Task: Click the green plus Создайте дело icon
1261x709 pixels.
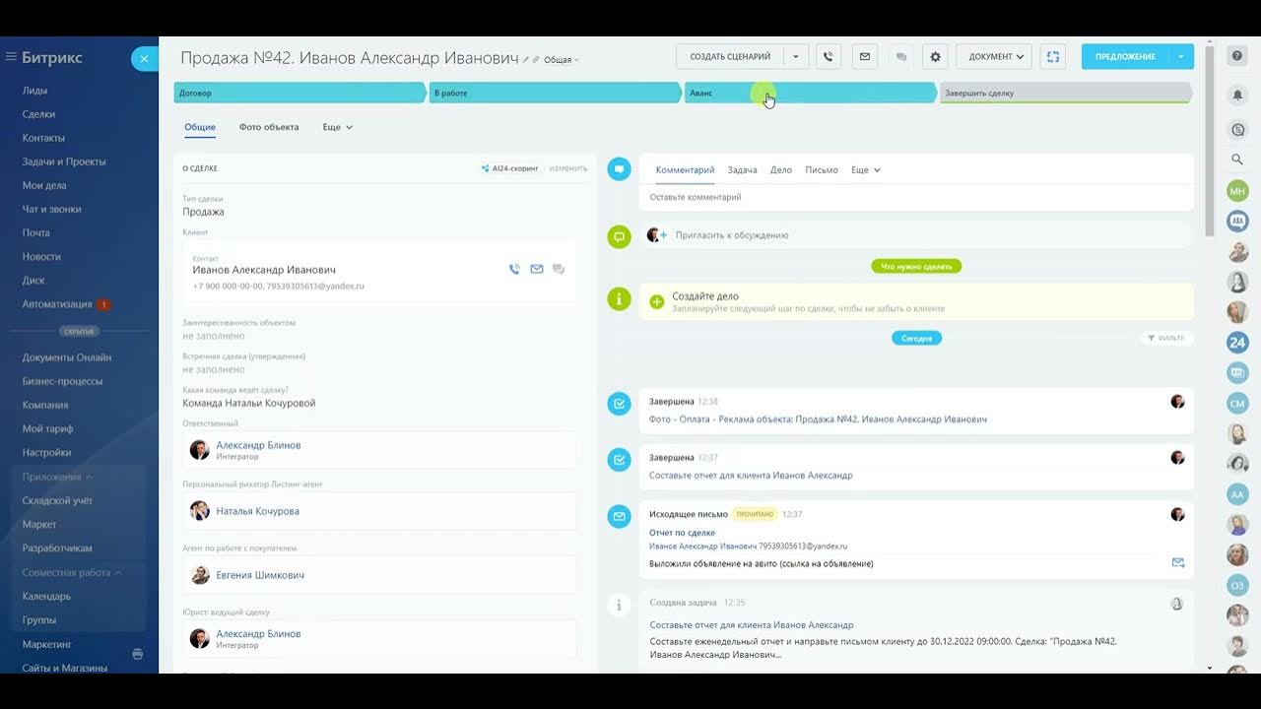Action: 657,301
